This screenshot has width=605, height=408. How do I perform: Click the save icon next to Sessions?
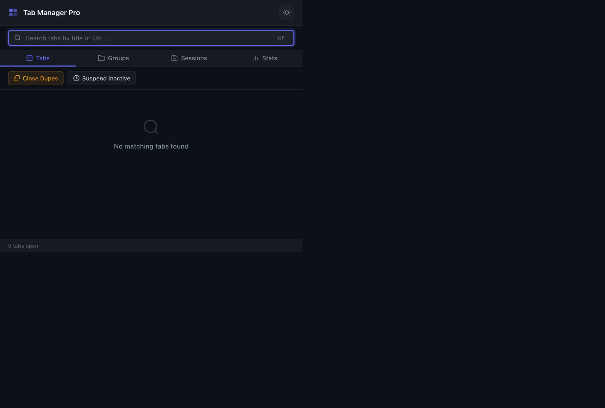tap(175, 58)
